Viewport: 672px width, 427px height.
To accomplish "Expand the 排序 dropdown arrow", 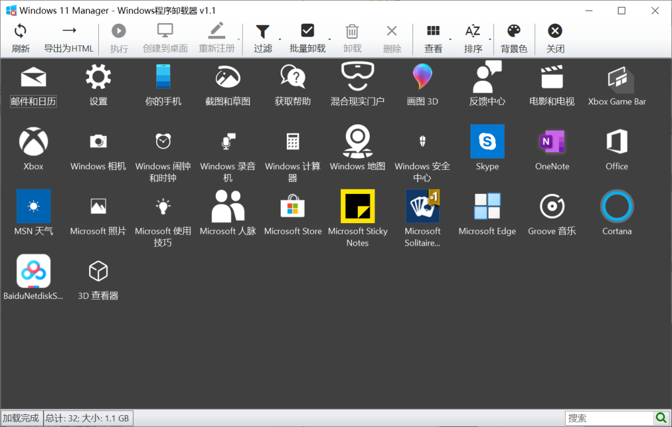I will [x=490, y=39].
